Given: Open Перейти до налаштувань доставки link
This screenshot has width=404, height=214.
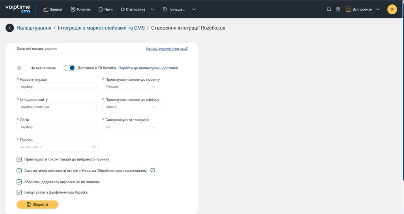Looking at the screenshot, I should (x=148, y=68).
